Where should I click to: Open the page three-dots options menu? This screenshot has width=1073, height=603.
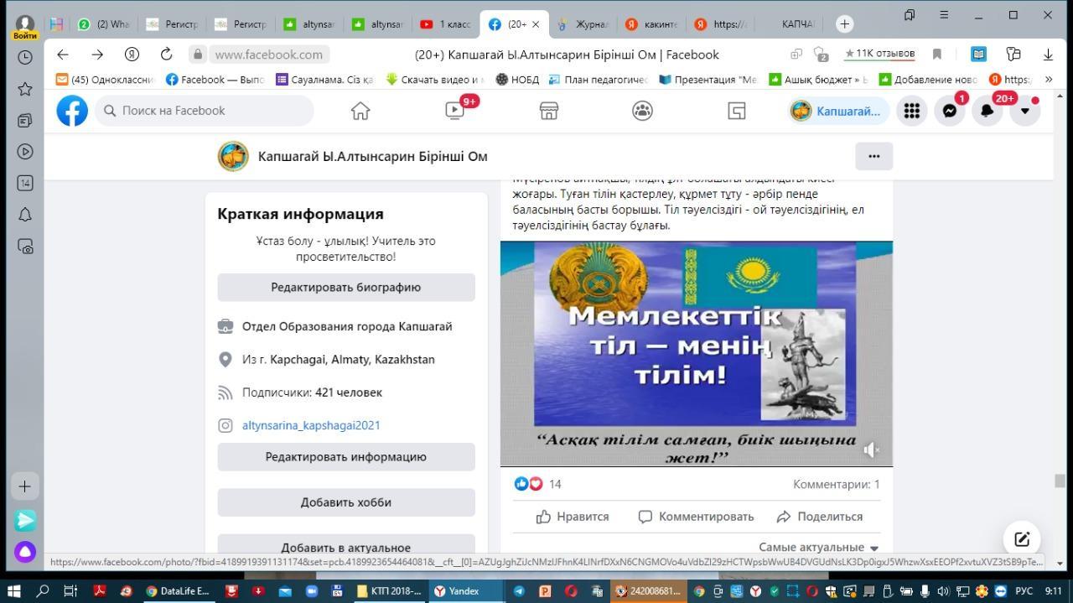pyautogui.click(x=873, y=156)
